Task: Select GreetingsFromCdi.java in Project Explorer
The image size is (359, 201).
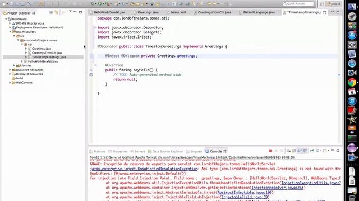Action: 47,53
